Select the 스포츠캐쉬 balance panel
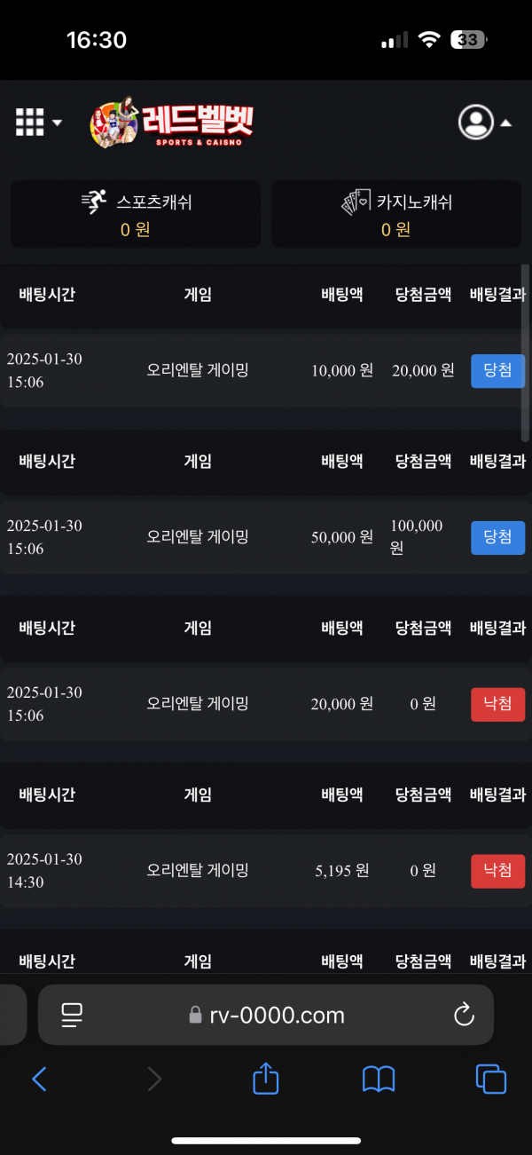 click(x=136, y=214)
